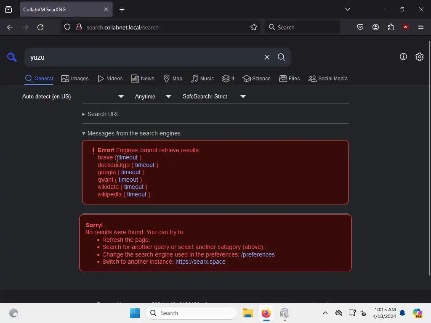This screenshot has width=431, height=323.
Task: Clear the yuzu search query
Action: [267, 57]
